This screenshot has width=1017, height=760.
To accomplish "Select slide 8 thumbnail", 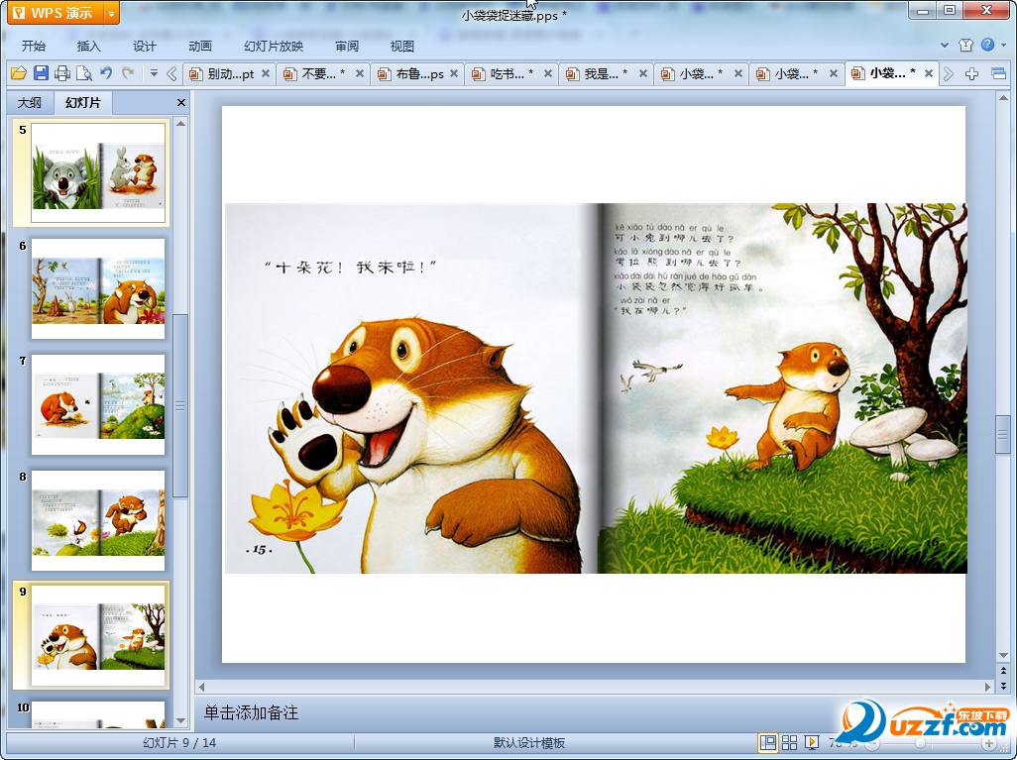I will point(98,520).
